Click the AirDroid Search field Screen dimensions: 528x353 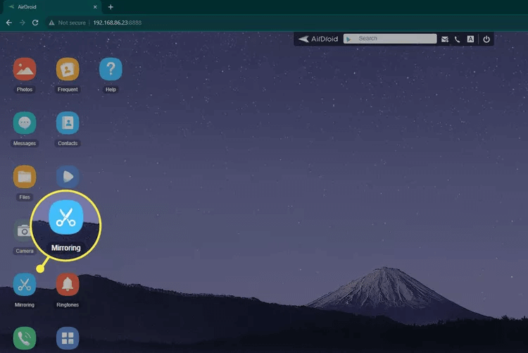tap(394, 39)
